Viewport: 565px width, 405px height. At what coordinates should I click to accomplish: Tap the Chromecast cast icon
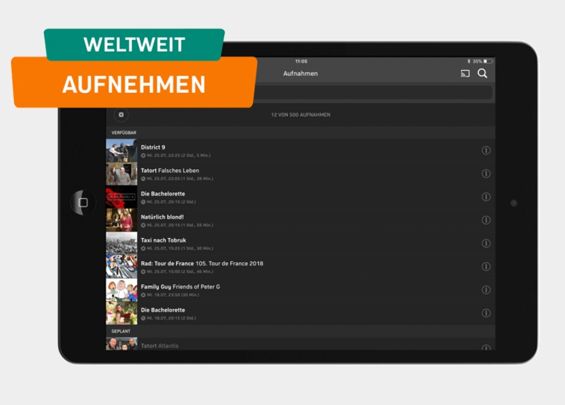465,73
